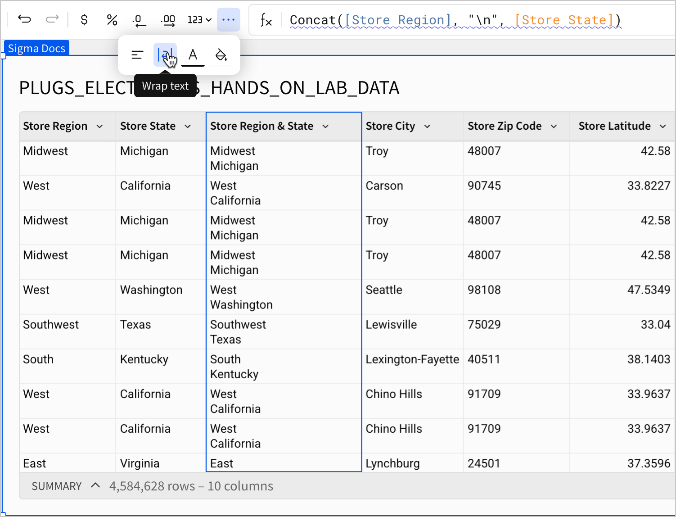The height and width of the screenshot is (517, 676).
Task: Collapse the SUMMARY bar with the chevron
Action: click(x=95, y=485)
